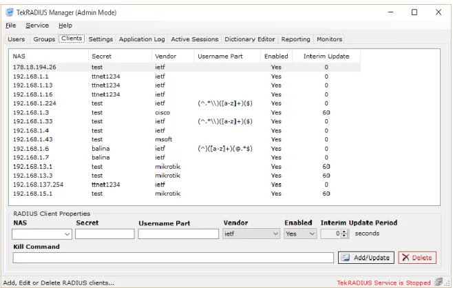Select client row 192.168.1.33
Viewport: 453px width, 288px height.
(x=185, y=121)
